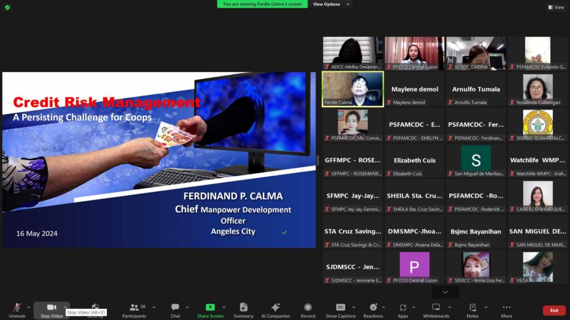Select the PSFAMCDC -Roderick tile
Screen dimensions: 570x320
click(476, 196)
